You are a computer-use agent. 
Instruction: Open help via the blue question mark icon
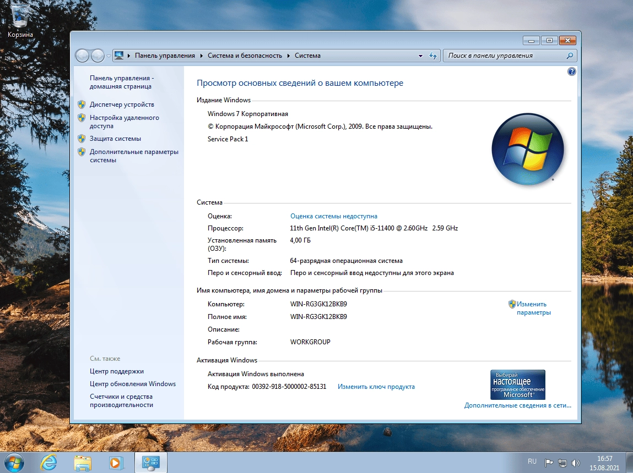pos(572,71)
